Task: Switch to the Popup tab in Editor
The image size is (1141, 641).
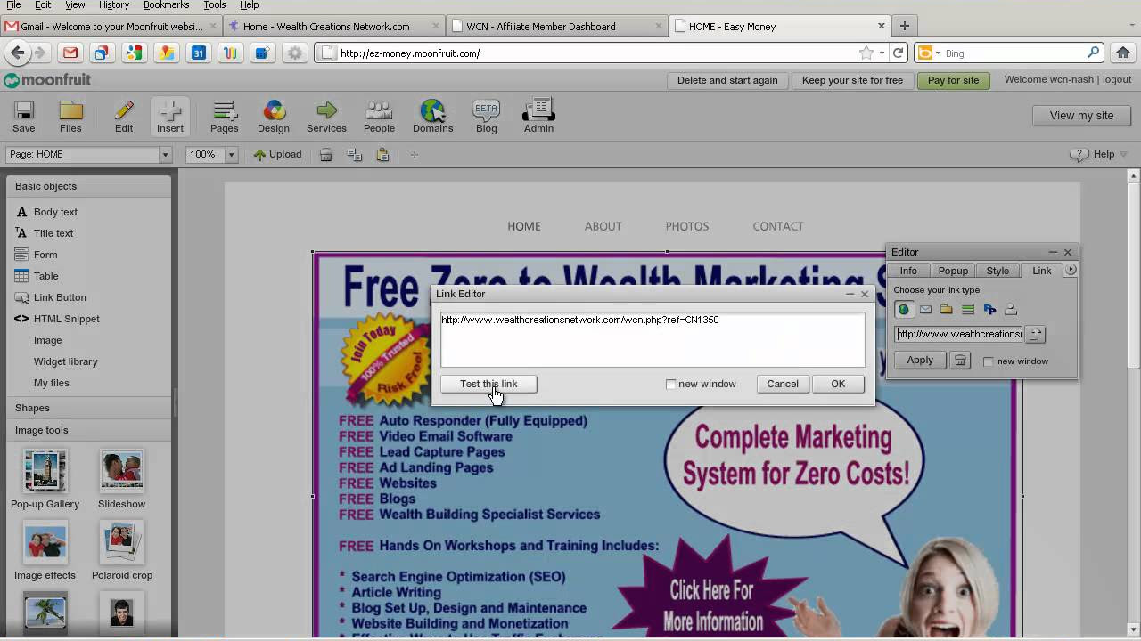Action: tap(953, 271)
